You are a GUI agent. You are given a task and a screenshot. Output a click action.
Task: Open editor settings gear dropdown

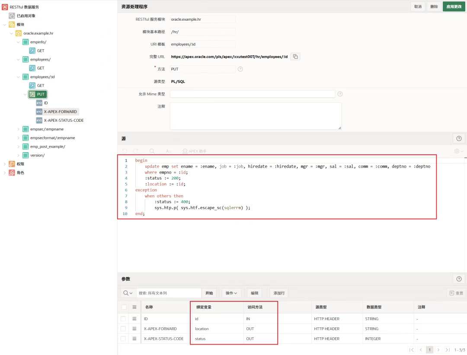[x=459, y=151]
